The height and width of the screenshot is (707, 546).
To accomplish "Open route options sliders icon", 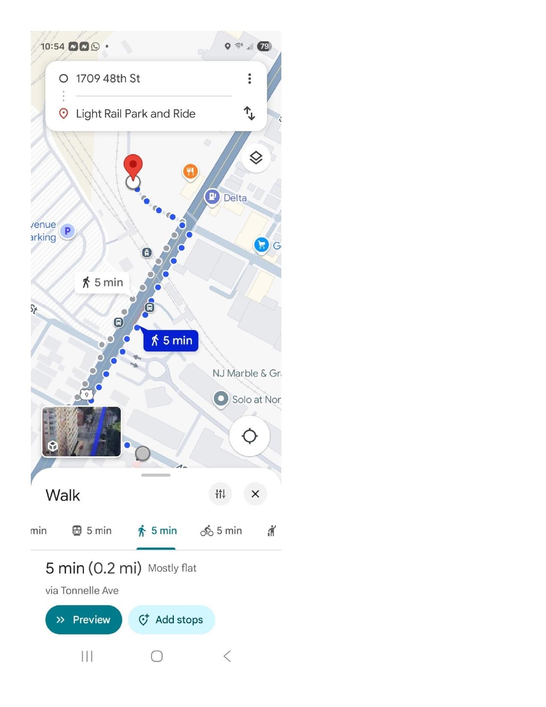I will [x=220, y=494].
